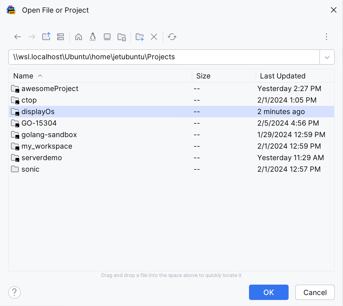Sort entries by Last Updated column
The image size is (343, 306).
[x=283, y=76]
